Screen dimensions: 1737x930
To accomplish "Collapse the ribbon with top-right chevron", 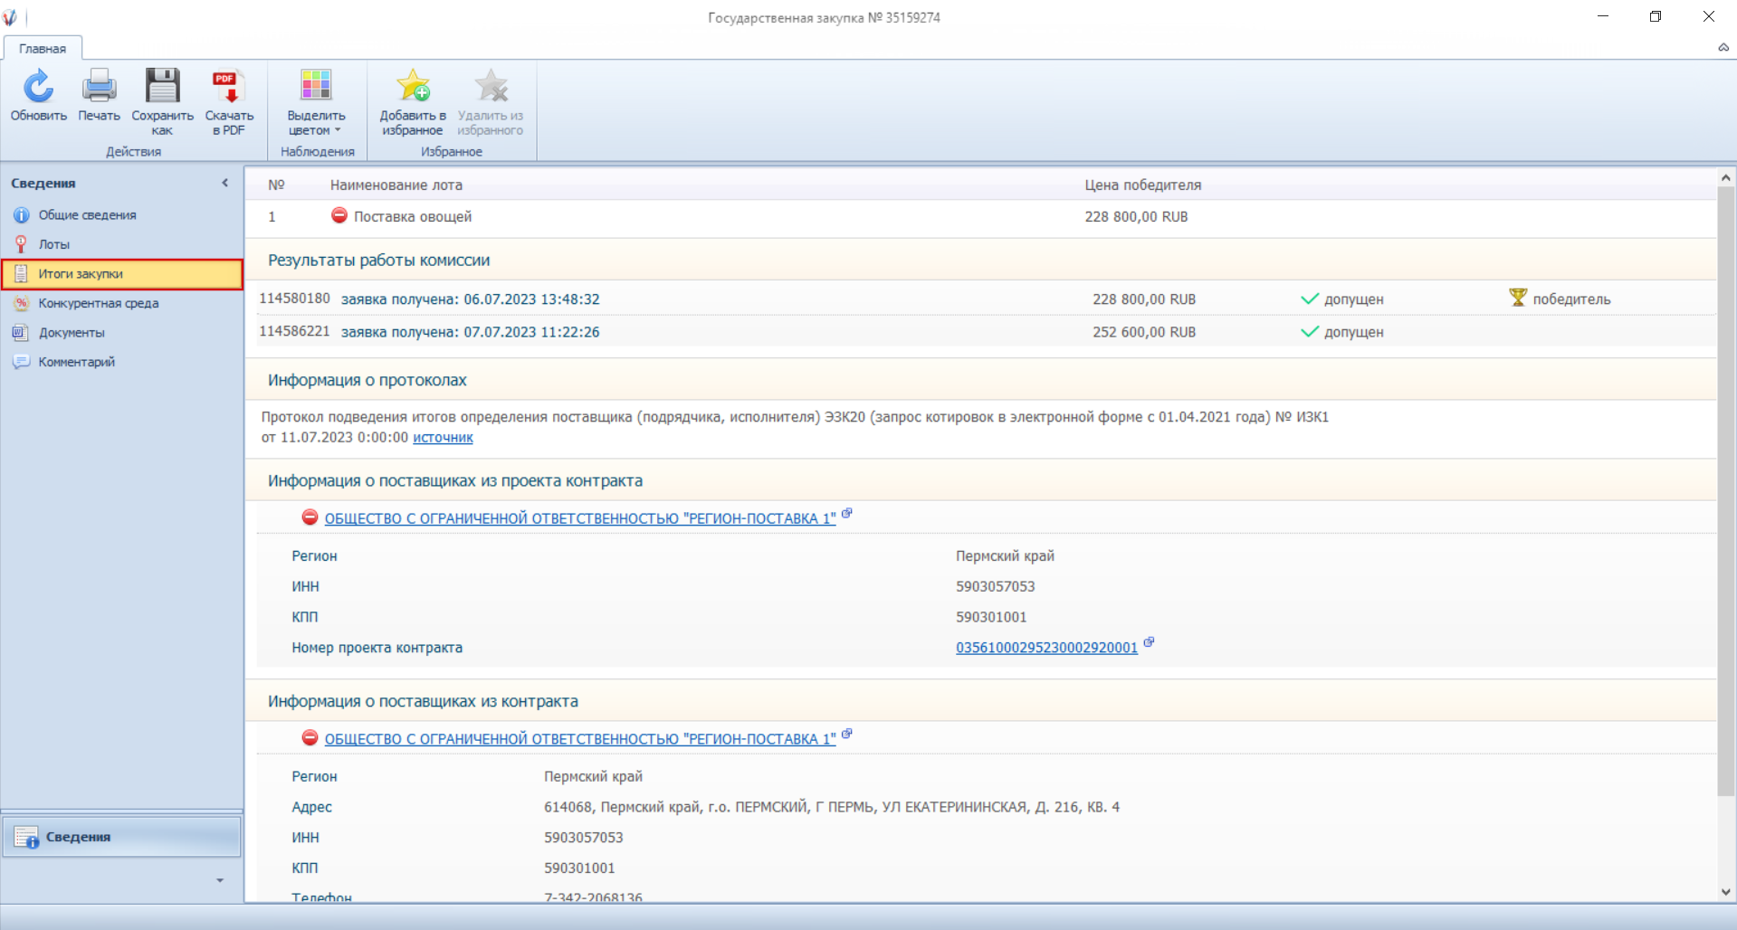I will coord(1723,47).
